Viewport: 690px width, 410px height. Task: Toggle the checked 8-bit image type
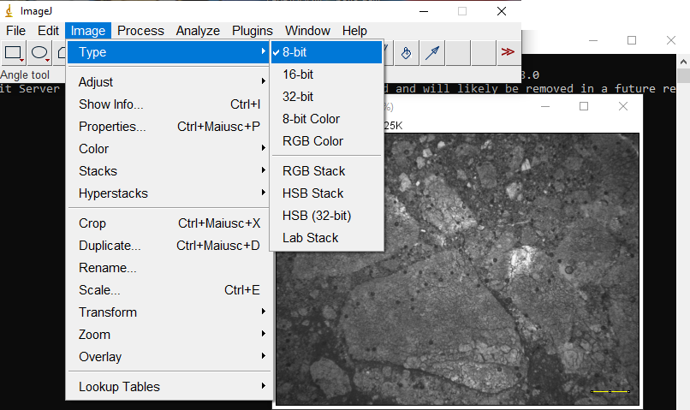pos(326,52)
